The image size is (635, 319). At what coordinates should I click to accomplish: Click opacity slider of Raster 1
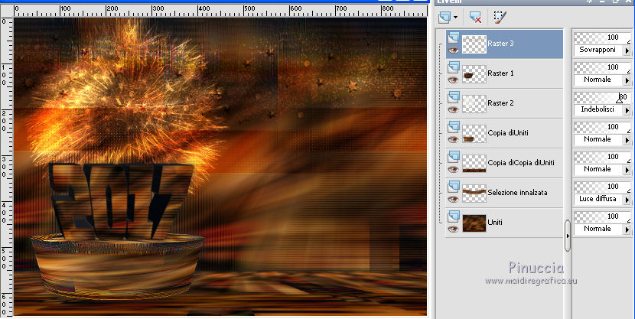tap(602, 67)
